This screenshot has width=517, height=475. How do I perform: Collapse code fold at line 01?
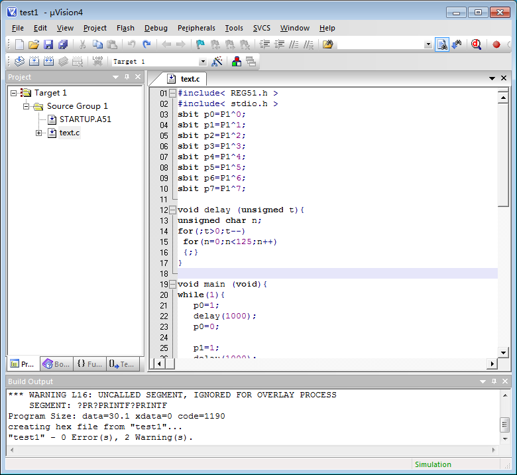pyautogui.click(x=172, y=94)
